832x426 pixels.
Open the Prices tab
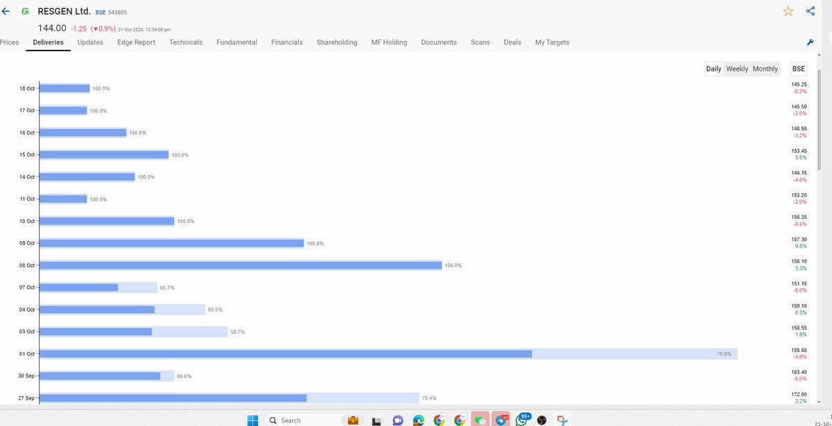pyautogui.click(x=9, y=42)
